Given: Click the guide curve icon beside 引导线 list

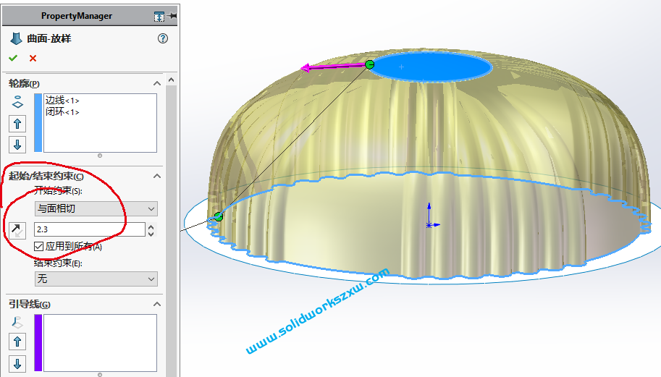Looking at the screenshot, I should coord(17,322).
